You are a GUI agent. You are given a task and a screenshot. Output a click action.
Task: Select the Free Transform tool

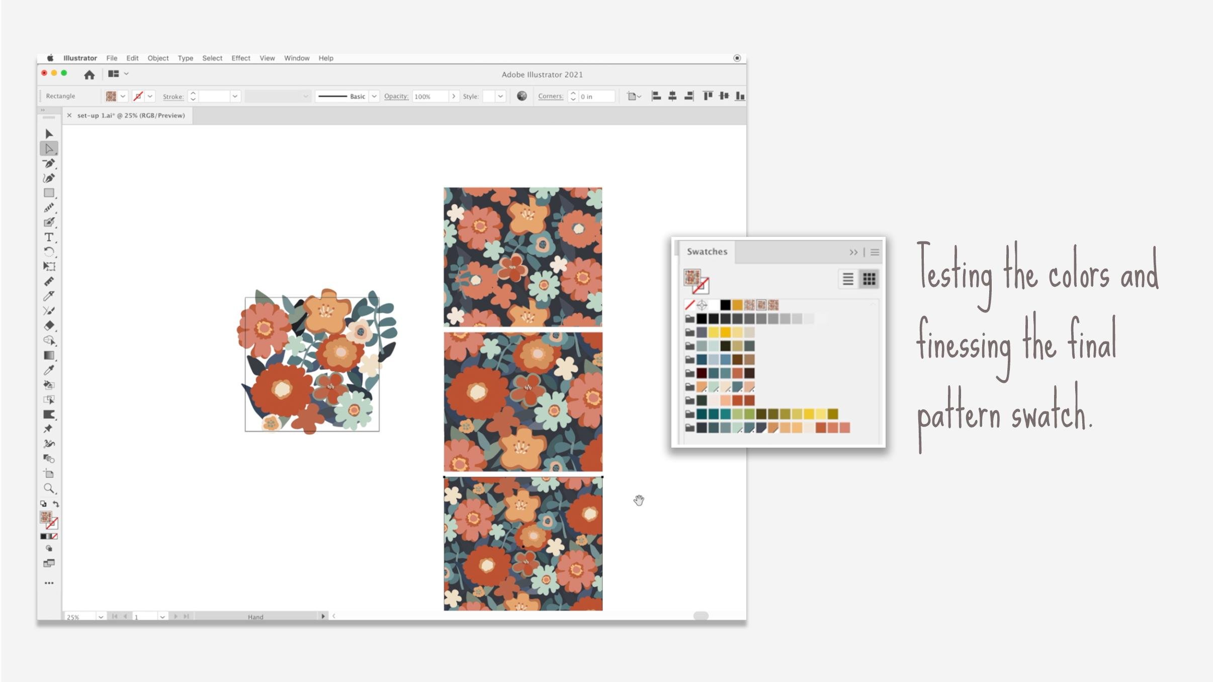[x=49, y=267]
